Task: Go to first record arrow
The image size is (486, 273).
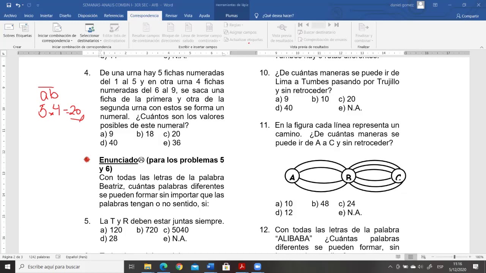Action: pos(300,25)
